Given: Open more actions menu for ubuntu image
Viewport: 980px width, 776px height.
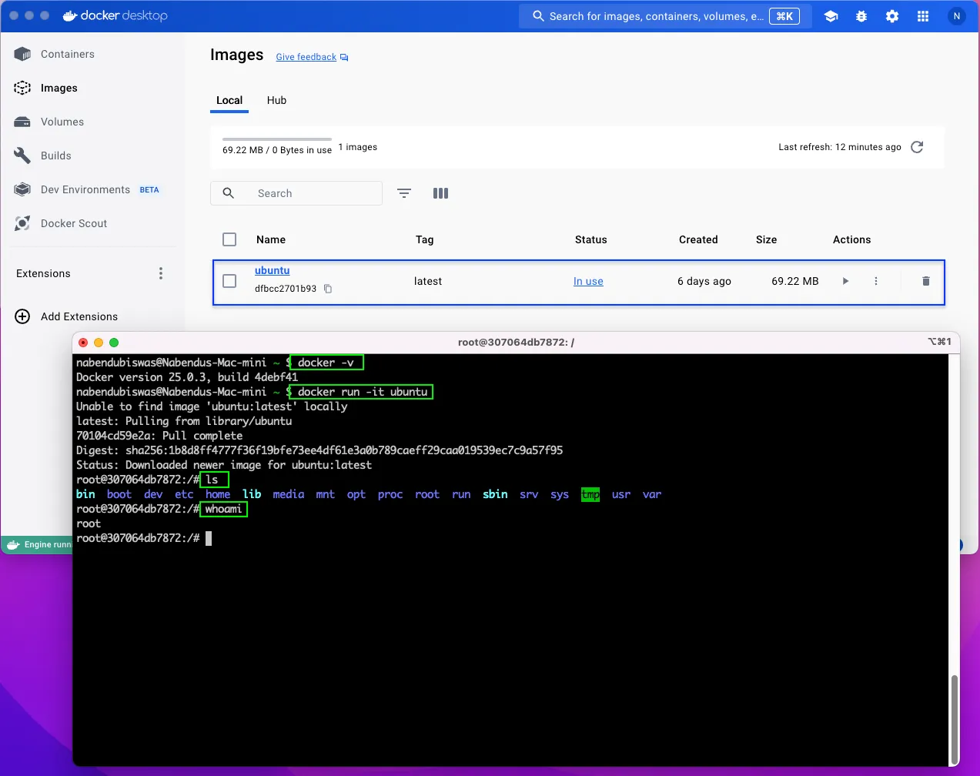Looking at the screenshot, I should point(876,281).
